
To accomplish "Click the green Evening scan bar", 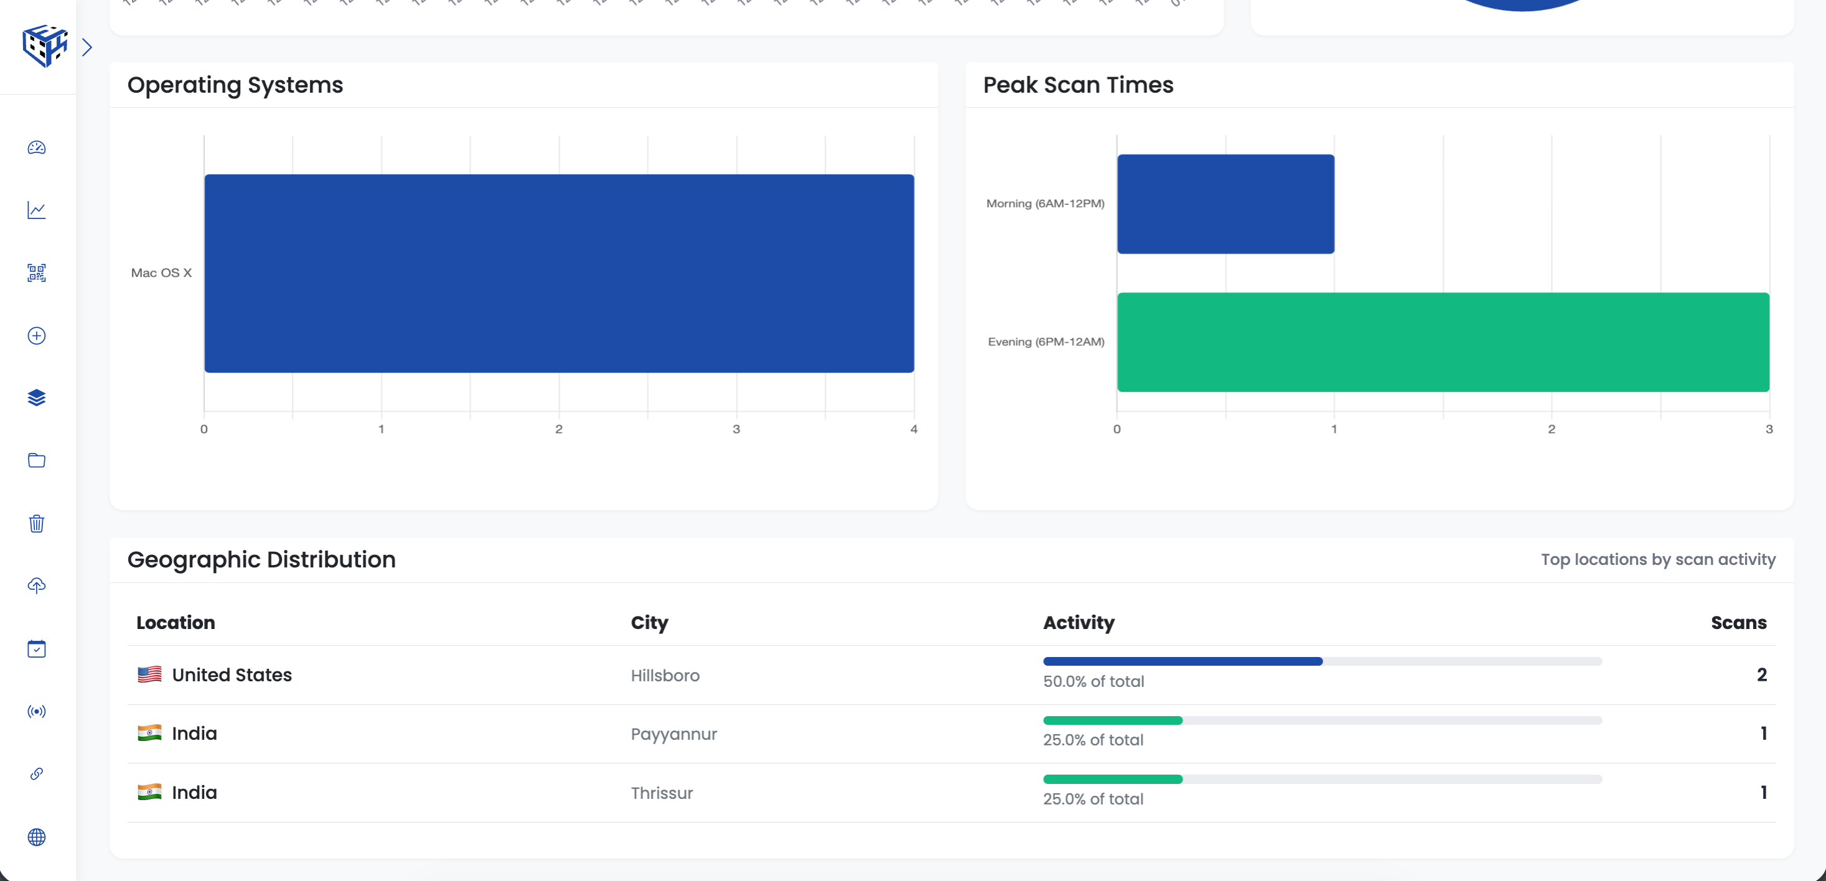I will 1443,342.
